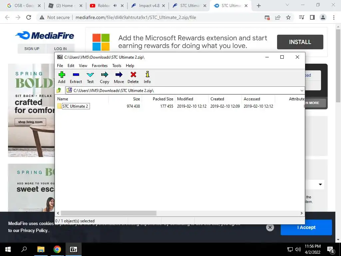The image size is (341, 256).
Task: Click the Test archive icon
Action: pyautogui.click(x=90, y=77)
